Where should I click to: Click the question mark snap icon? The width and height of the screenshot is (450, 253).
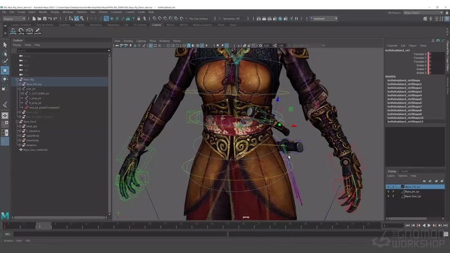pos(133,18)
